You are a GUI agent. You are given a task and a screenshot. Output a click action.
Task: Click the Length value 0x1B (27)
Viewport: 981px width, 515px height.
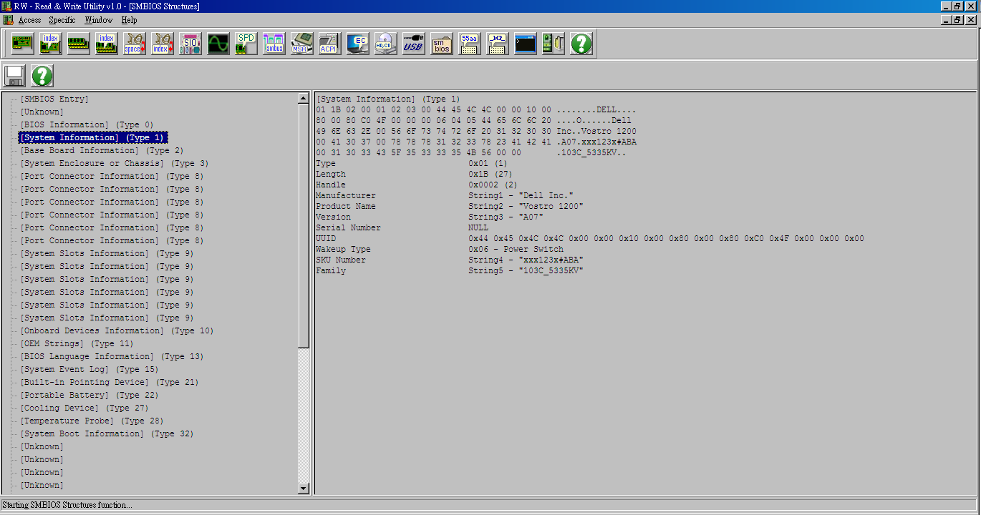490,174
